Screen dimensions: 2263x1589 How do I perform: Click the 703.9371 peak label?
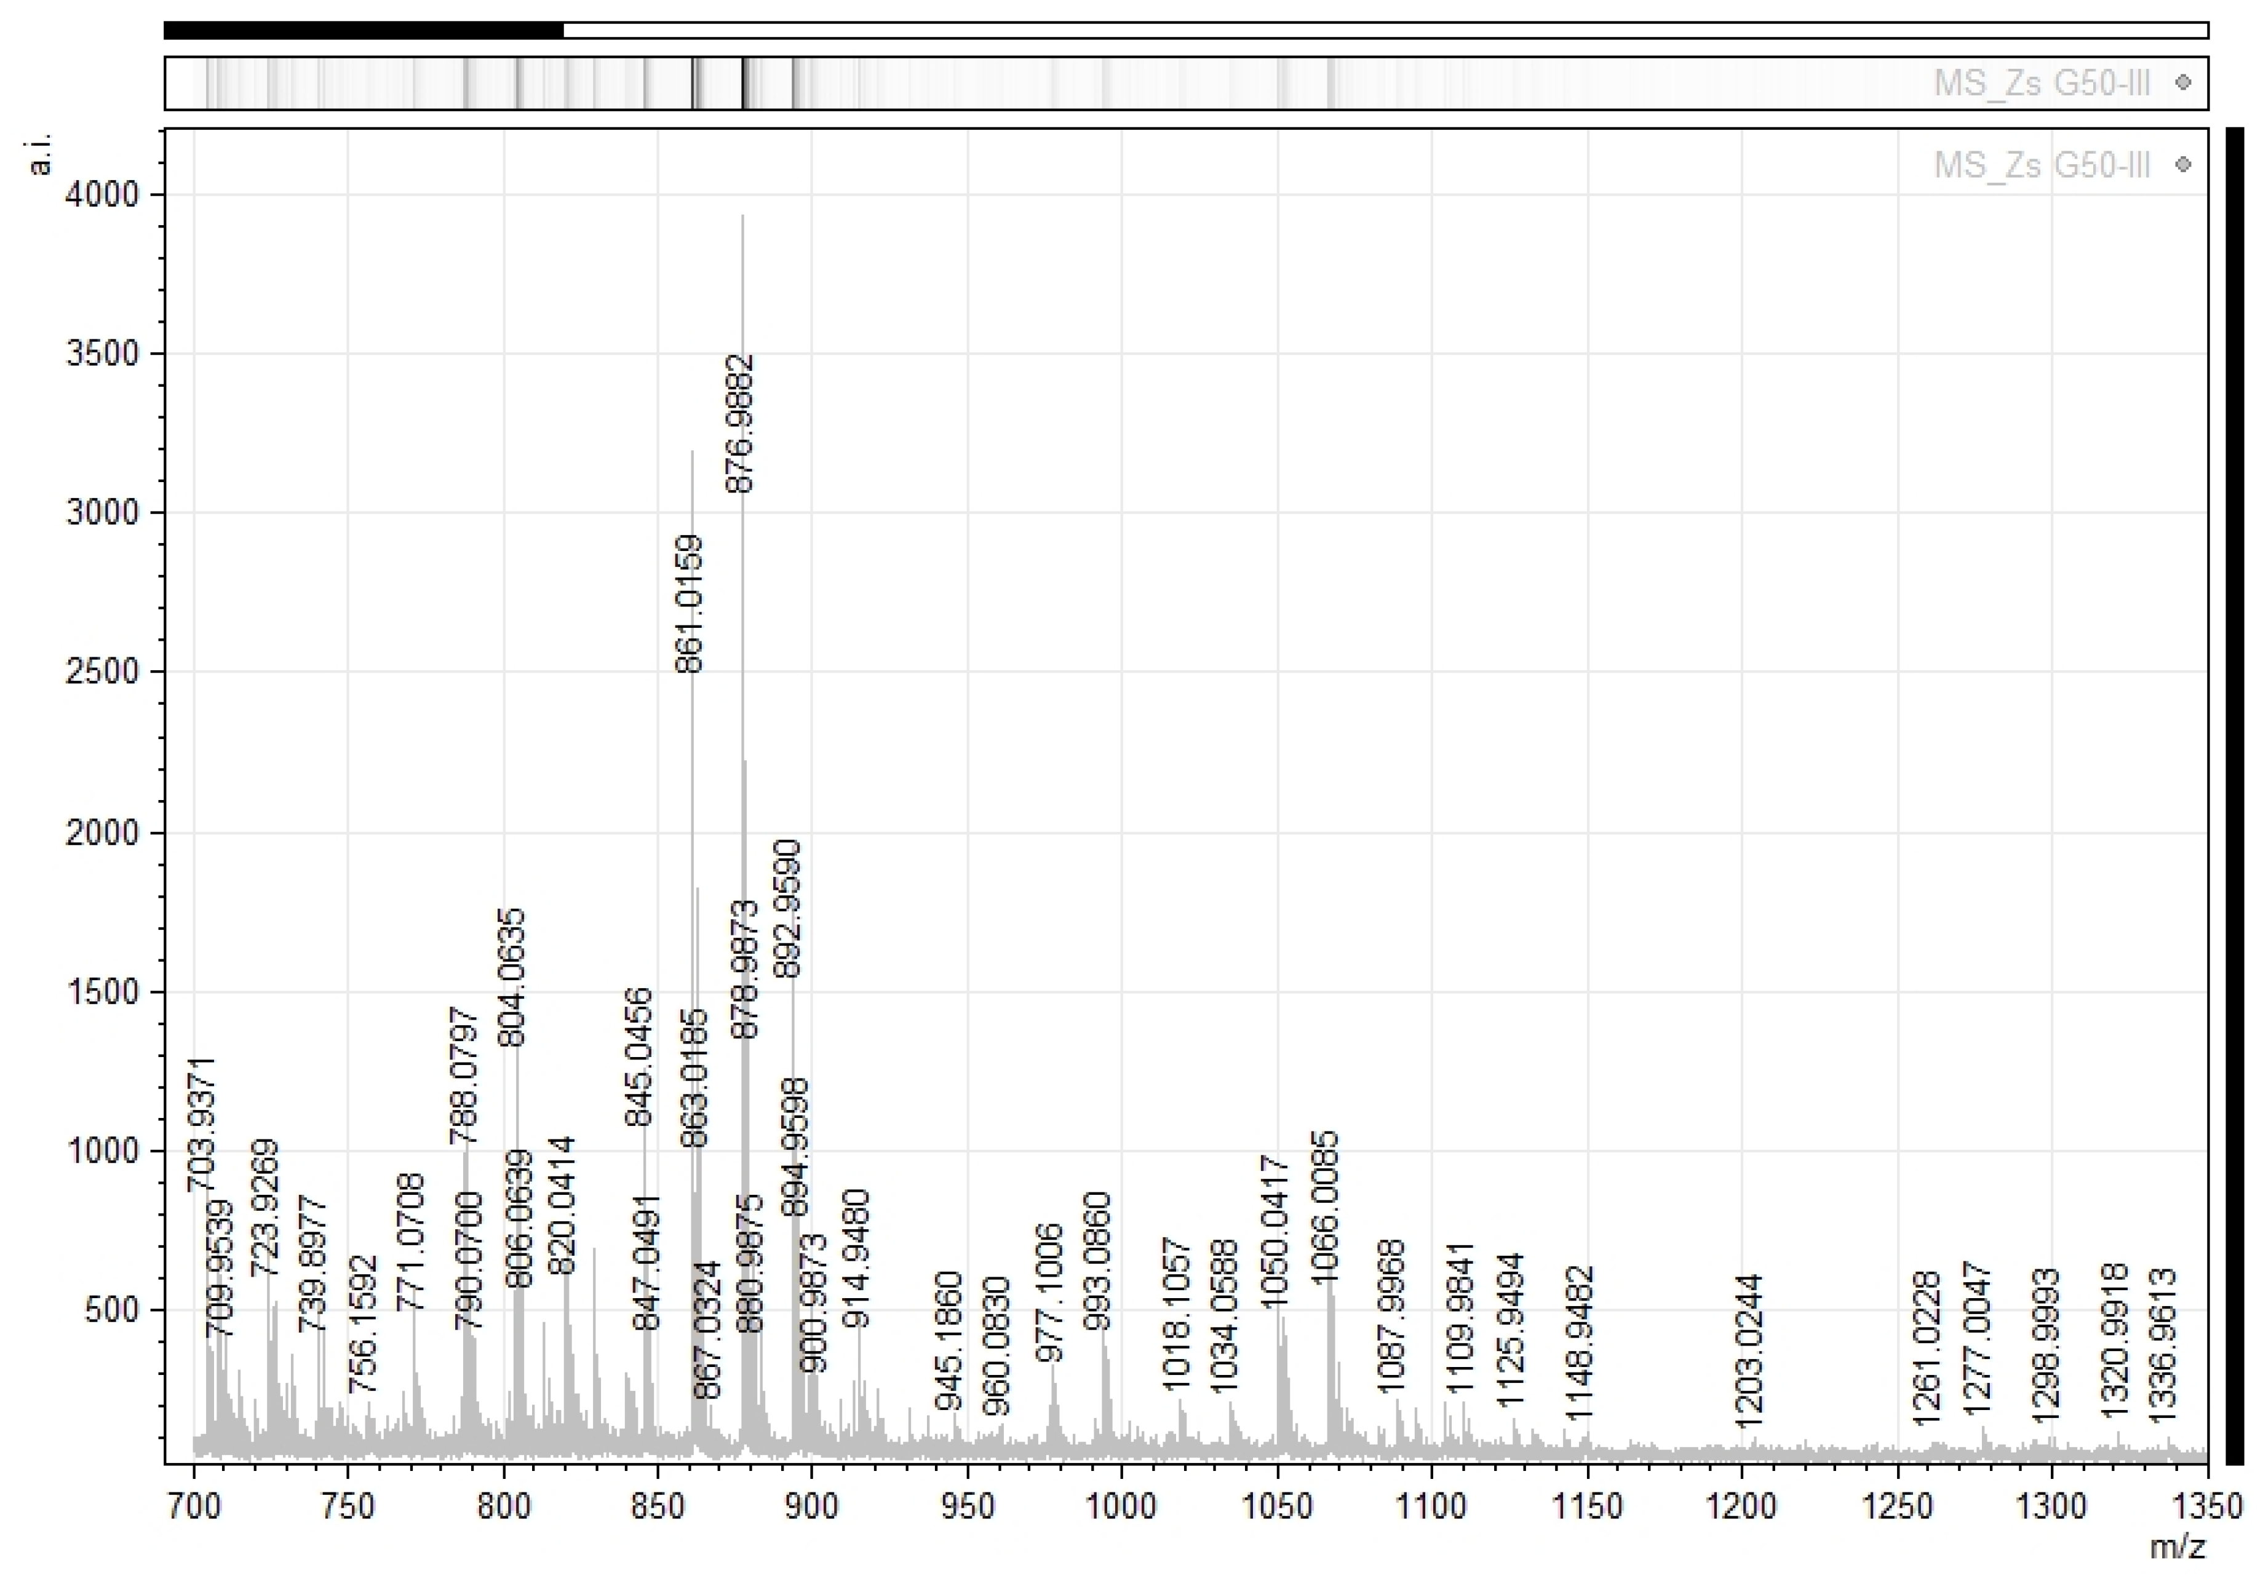click(202, 1125)
